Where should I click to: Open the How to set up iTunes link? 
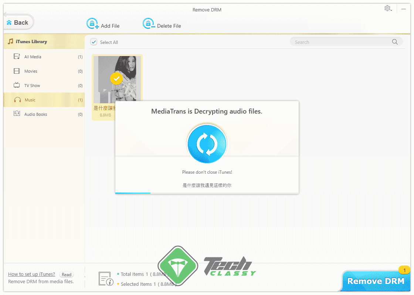coord(31,274)
